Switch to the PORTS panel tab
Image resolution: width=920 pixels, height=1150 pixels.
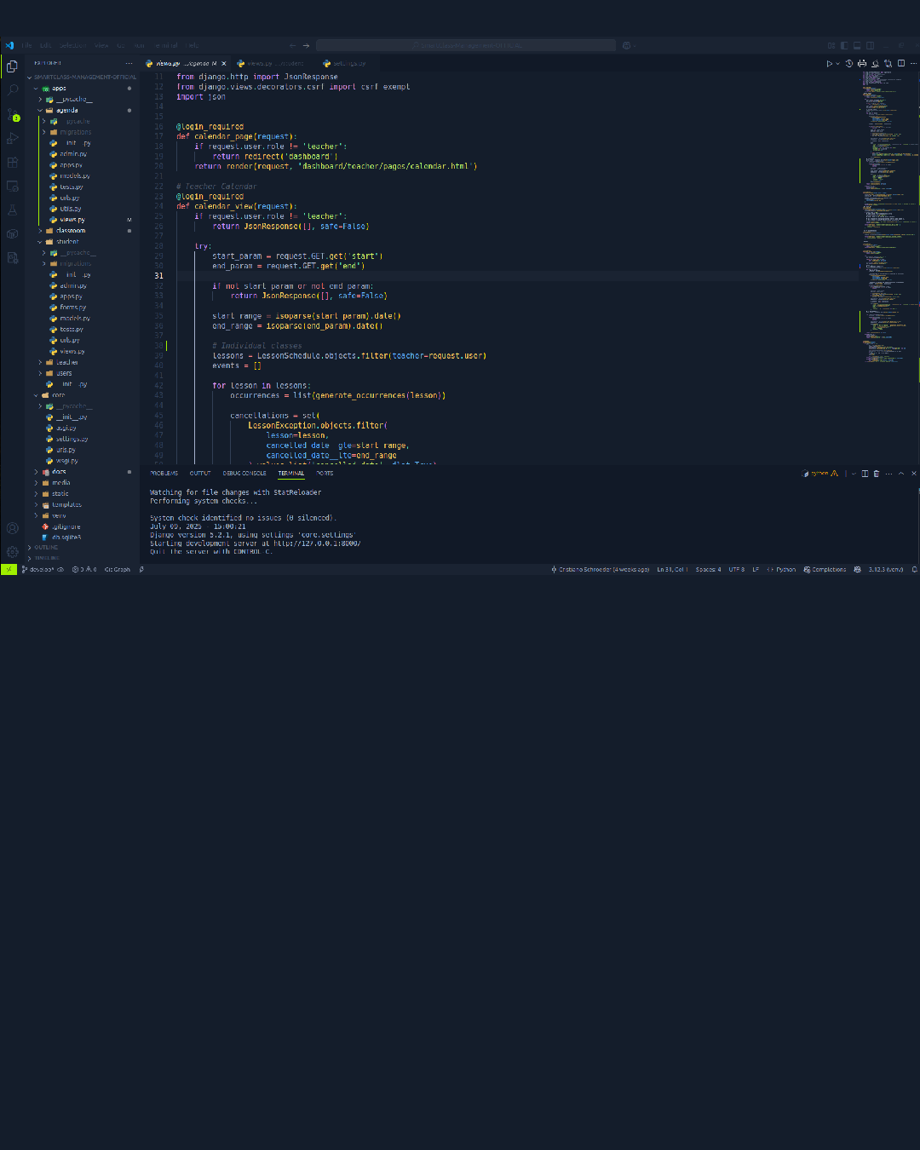pyautogui.click(x=325, y=473)
